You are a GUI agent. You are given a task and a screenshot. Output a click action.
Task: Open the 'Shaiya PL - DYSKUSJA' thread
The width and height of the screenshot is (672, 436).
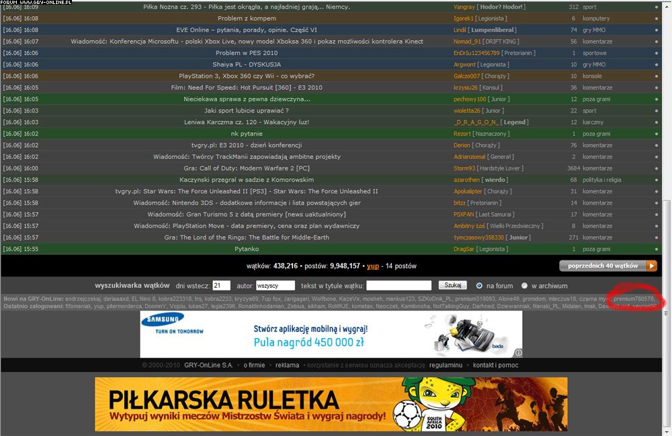click(x=247, y=64)
